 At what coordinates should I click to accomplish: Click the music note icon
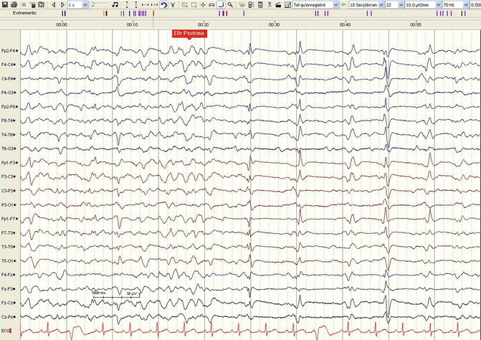click(115, 4)
